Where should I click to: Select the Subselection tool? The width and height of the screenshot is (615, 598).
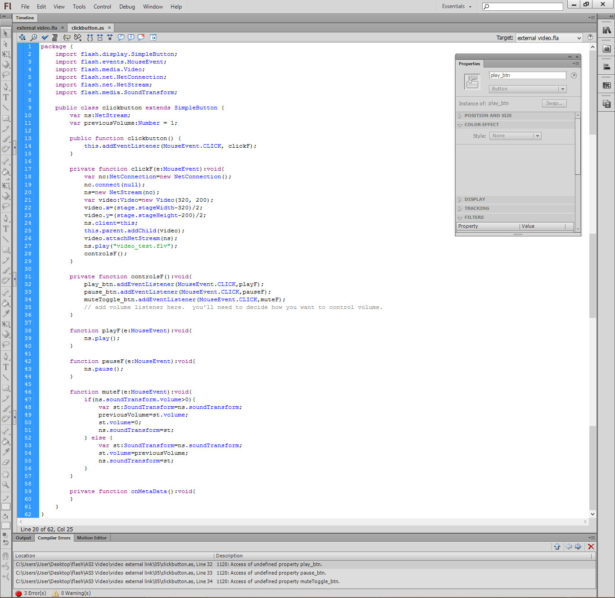(x=6, y=44)
